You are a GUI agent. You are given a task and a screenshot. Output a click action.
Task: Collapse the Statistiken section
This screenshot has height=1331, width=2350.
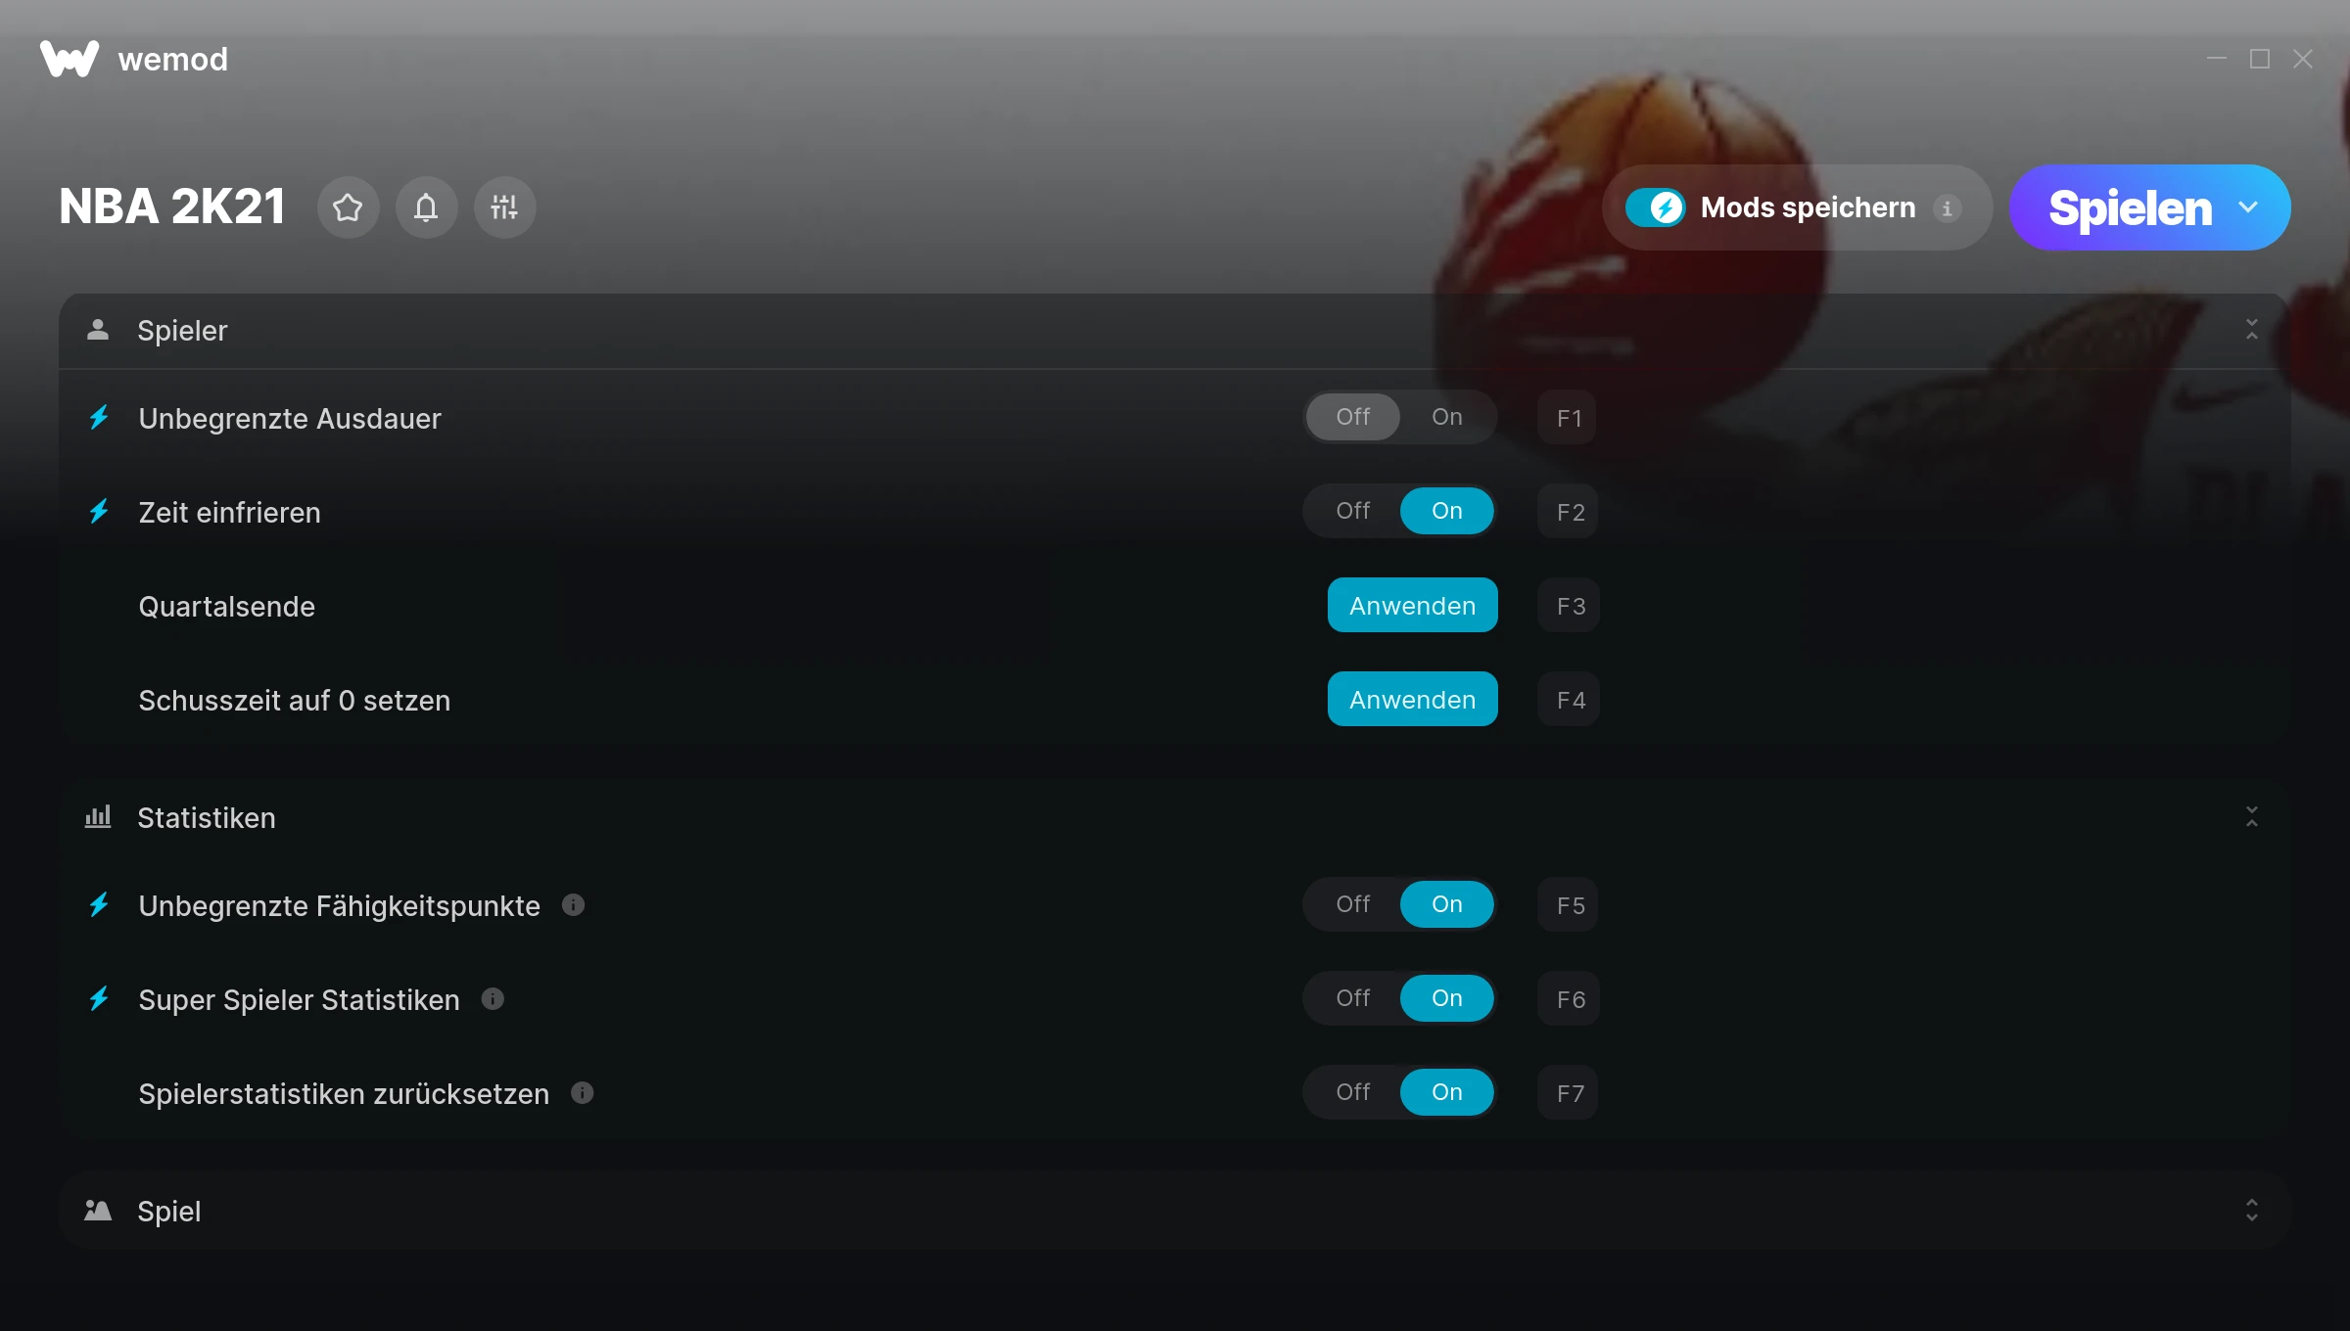2251,817
